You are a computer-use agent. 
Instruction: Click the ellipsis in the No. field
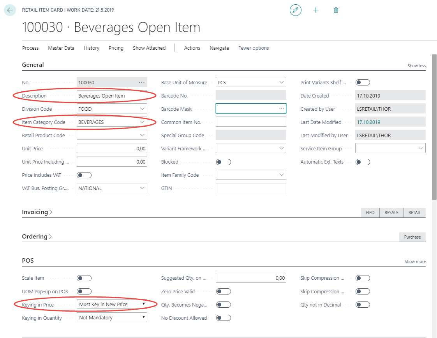(142, 82)
